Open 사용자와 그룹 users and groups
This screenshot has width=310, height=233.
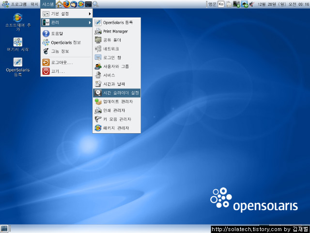117,67
